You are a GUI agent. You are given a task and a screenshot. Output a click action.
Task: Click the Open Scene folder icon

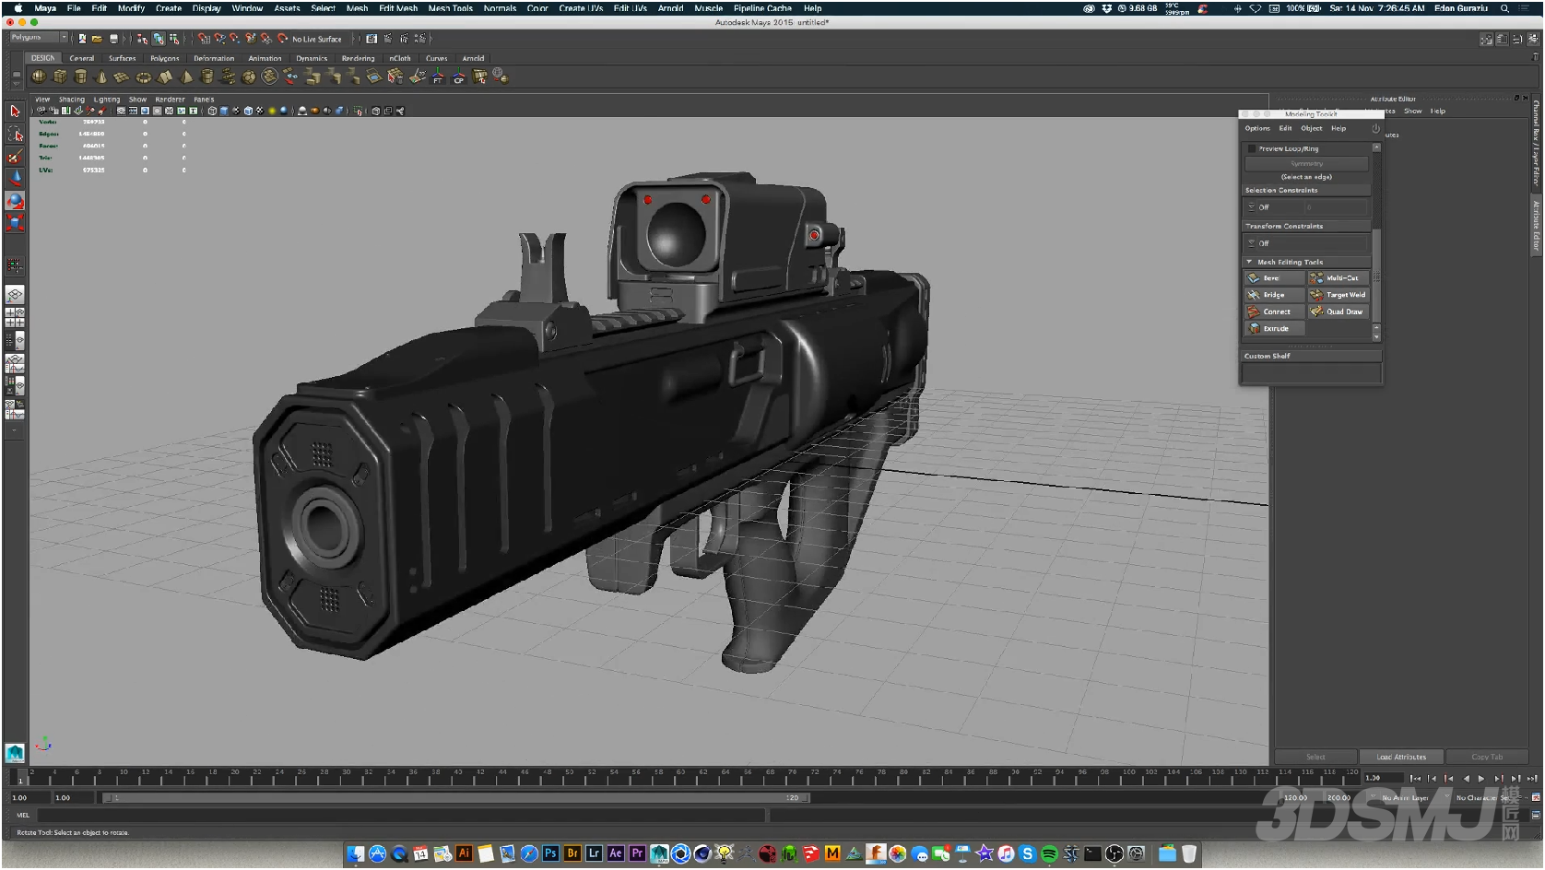97,39
